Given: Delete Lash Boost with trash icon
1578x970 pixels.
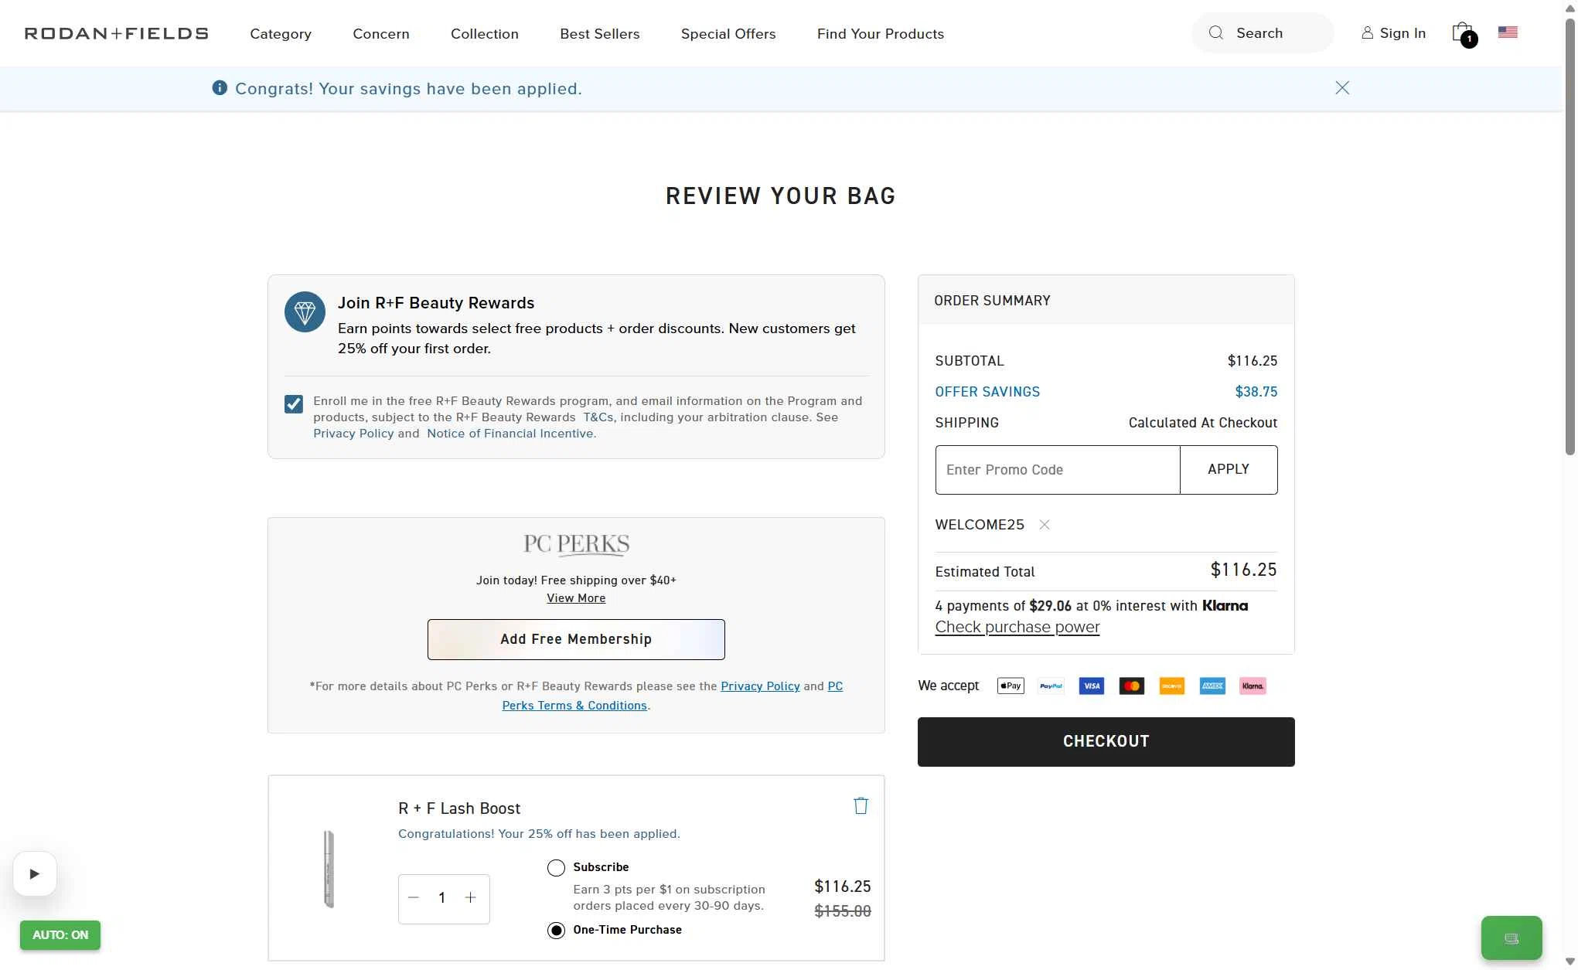Looking at the screenshot, I should pos(861,805).
